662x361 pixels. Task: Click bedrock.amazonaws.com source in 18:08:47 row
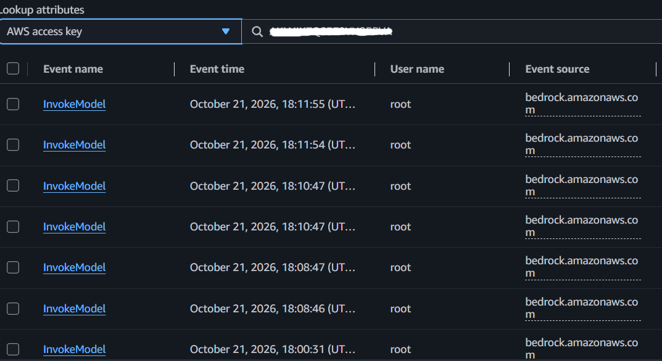pyautogui.click(x=582, y=267)
